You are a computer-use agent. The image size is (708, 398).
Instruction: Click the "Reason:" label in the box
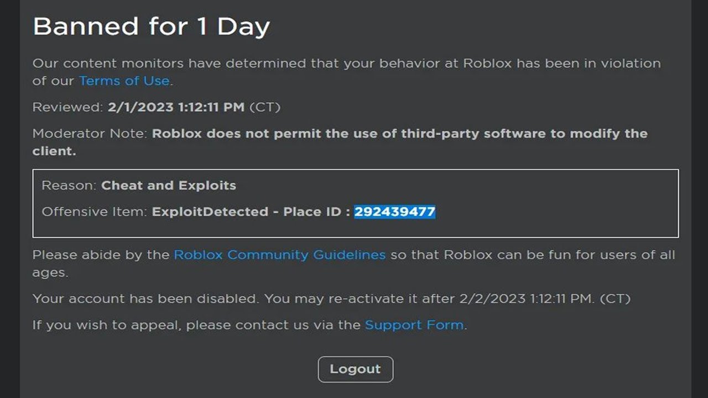pyautogui.click(x=69, y=185)
